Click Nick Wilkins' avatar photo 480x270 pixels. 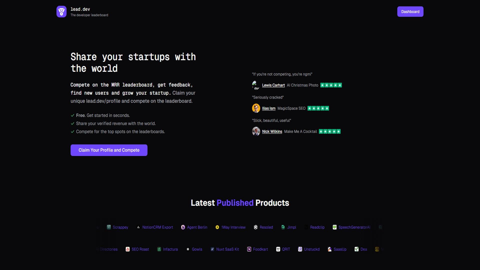click(256, 131)
